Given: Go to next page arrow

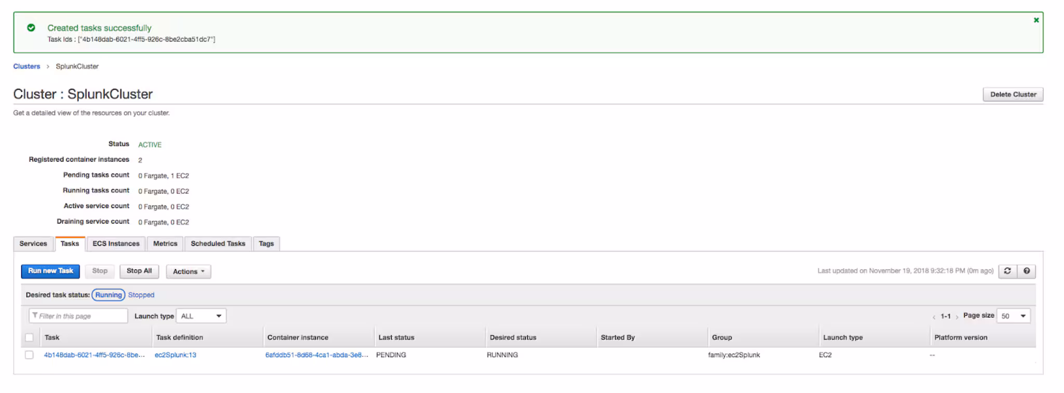Looking at the screenshot, I should 956,317.
